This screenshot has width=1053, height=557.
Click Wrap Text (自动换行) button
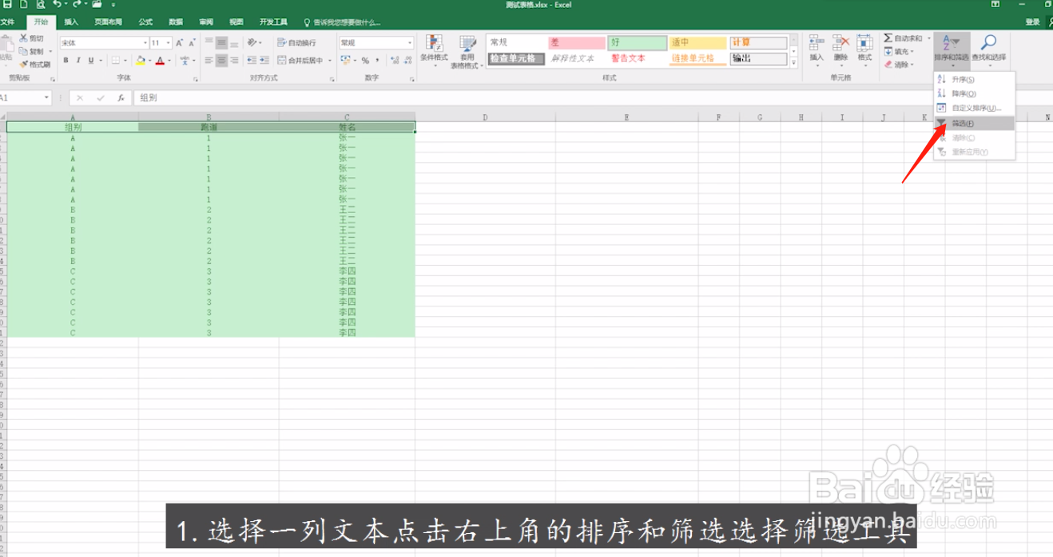point(297,43)
